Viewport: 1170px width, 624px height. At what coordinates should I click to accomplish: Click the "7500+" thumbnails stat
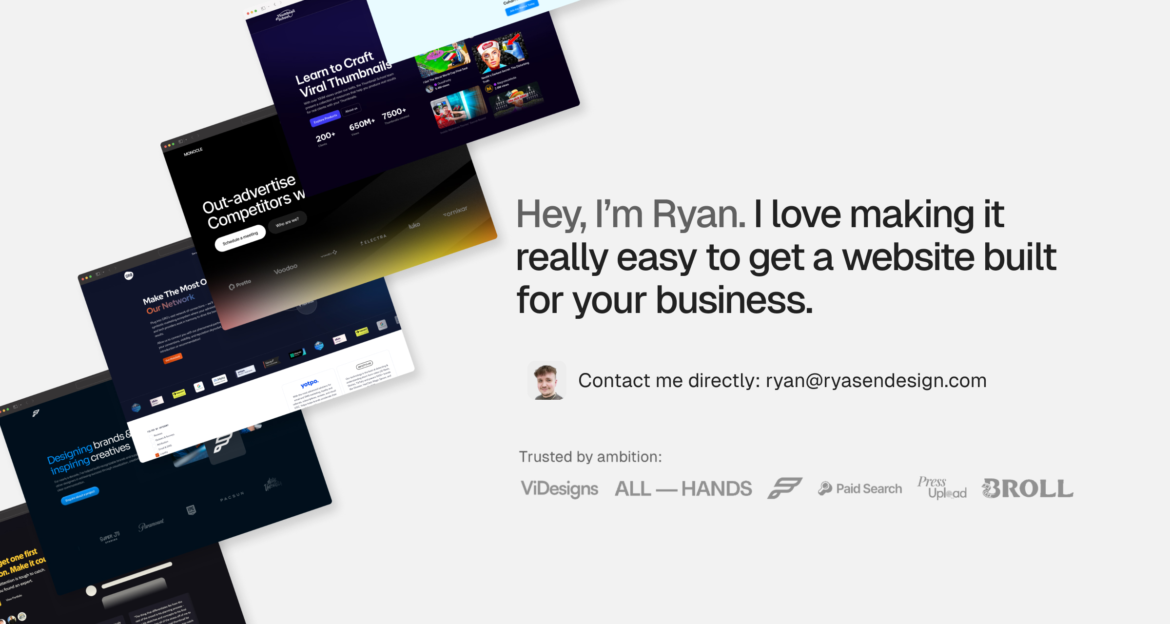(x=394, y=115)
